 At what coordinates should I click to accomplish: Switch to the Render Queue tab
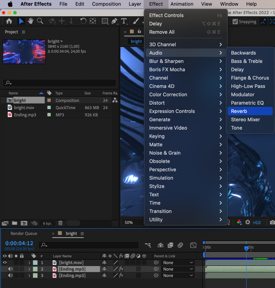click(x=24, y=233)
